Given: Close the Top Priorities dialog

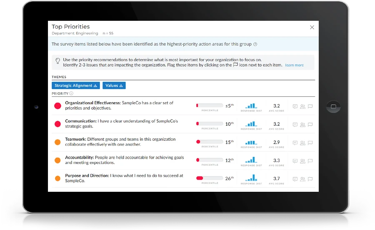Looking at the screenshot, I should 312,27.
